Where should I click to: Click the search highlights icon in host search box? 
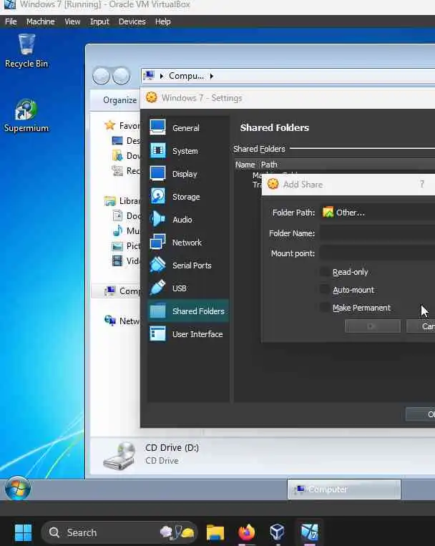point(177,532)
